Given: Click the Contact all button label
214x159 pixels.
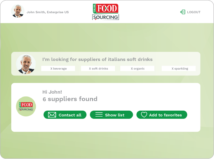Looking at the screenshot, I should (x=70, y=115).
